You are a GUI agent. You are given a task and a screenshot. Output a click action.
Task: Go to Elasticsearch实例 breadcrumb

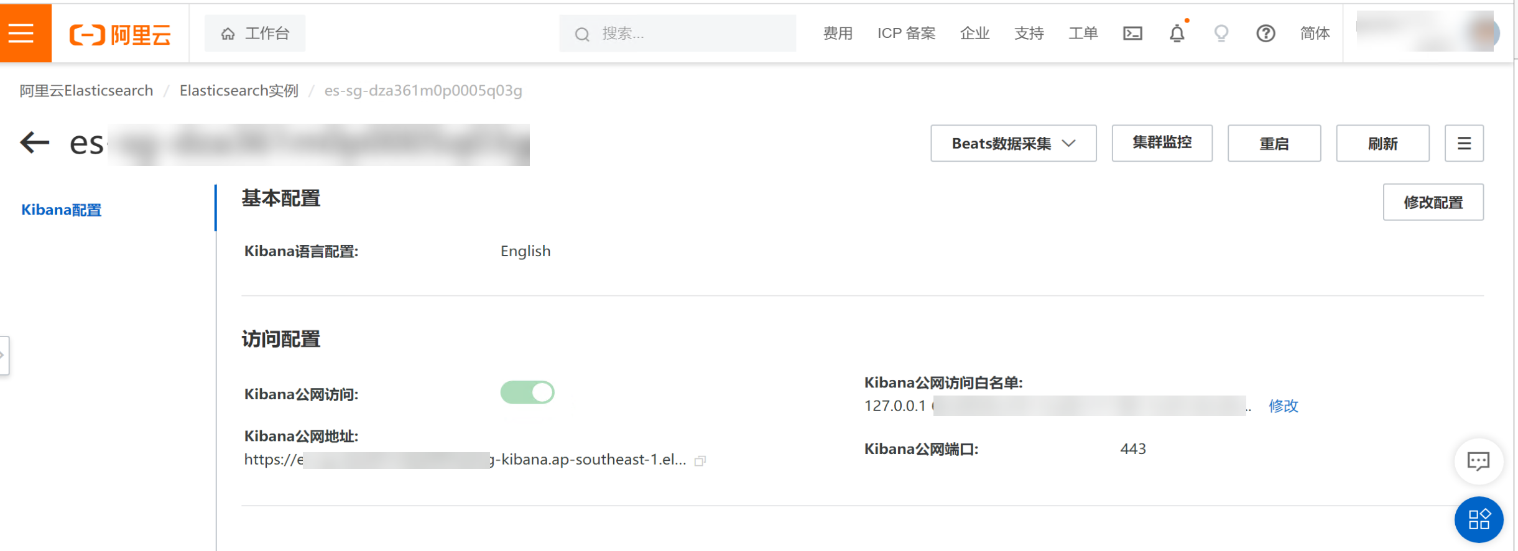[x=239, y=91]
